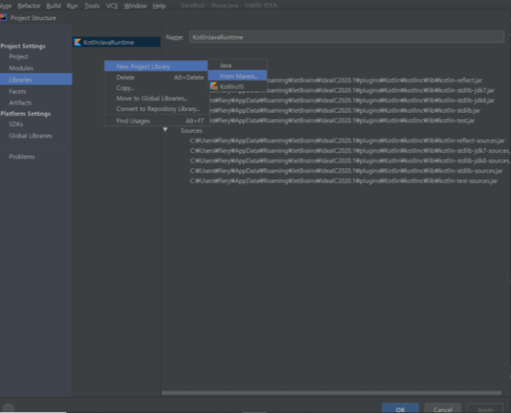511x413 pixels.
Task: Open New Project Library submenu
Action: [156, 66]
